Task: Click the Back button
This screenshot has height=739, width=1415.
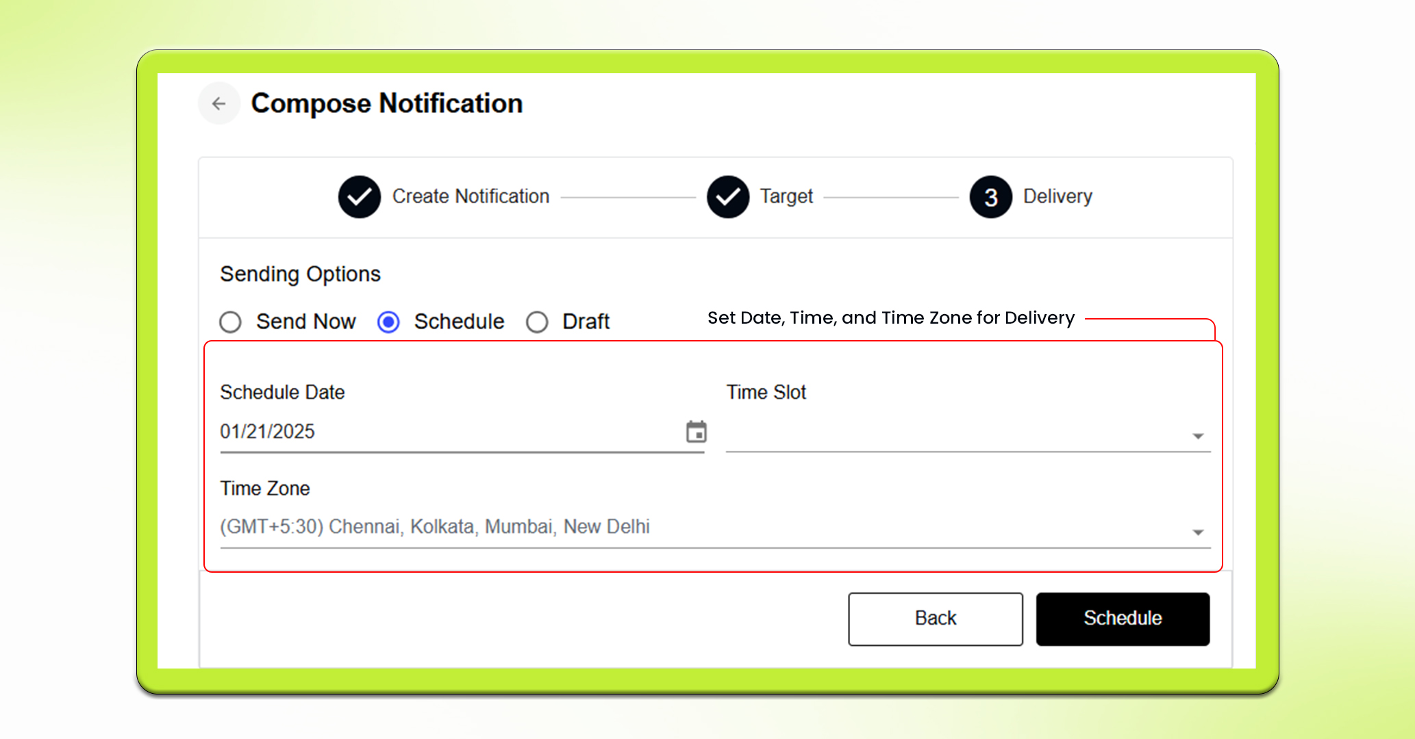Action: pos(935,619)
